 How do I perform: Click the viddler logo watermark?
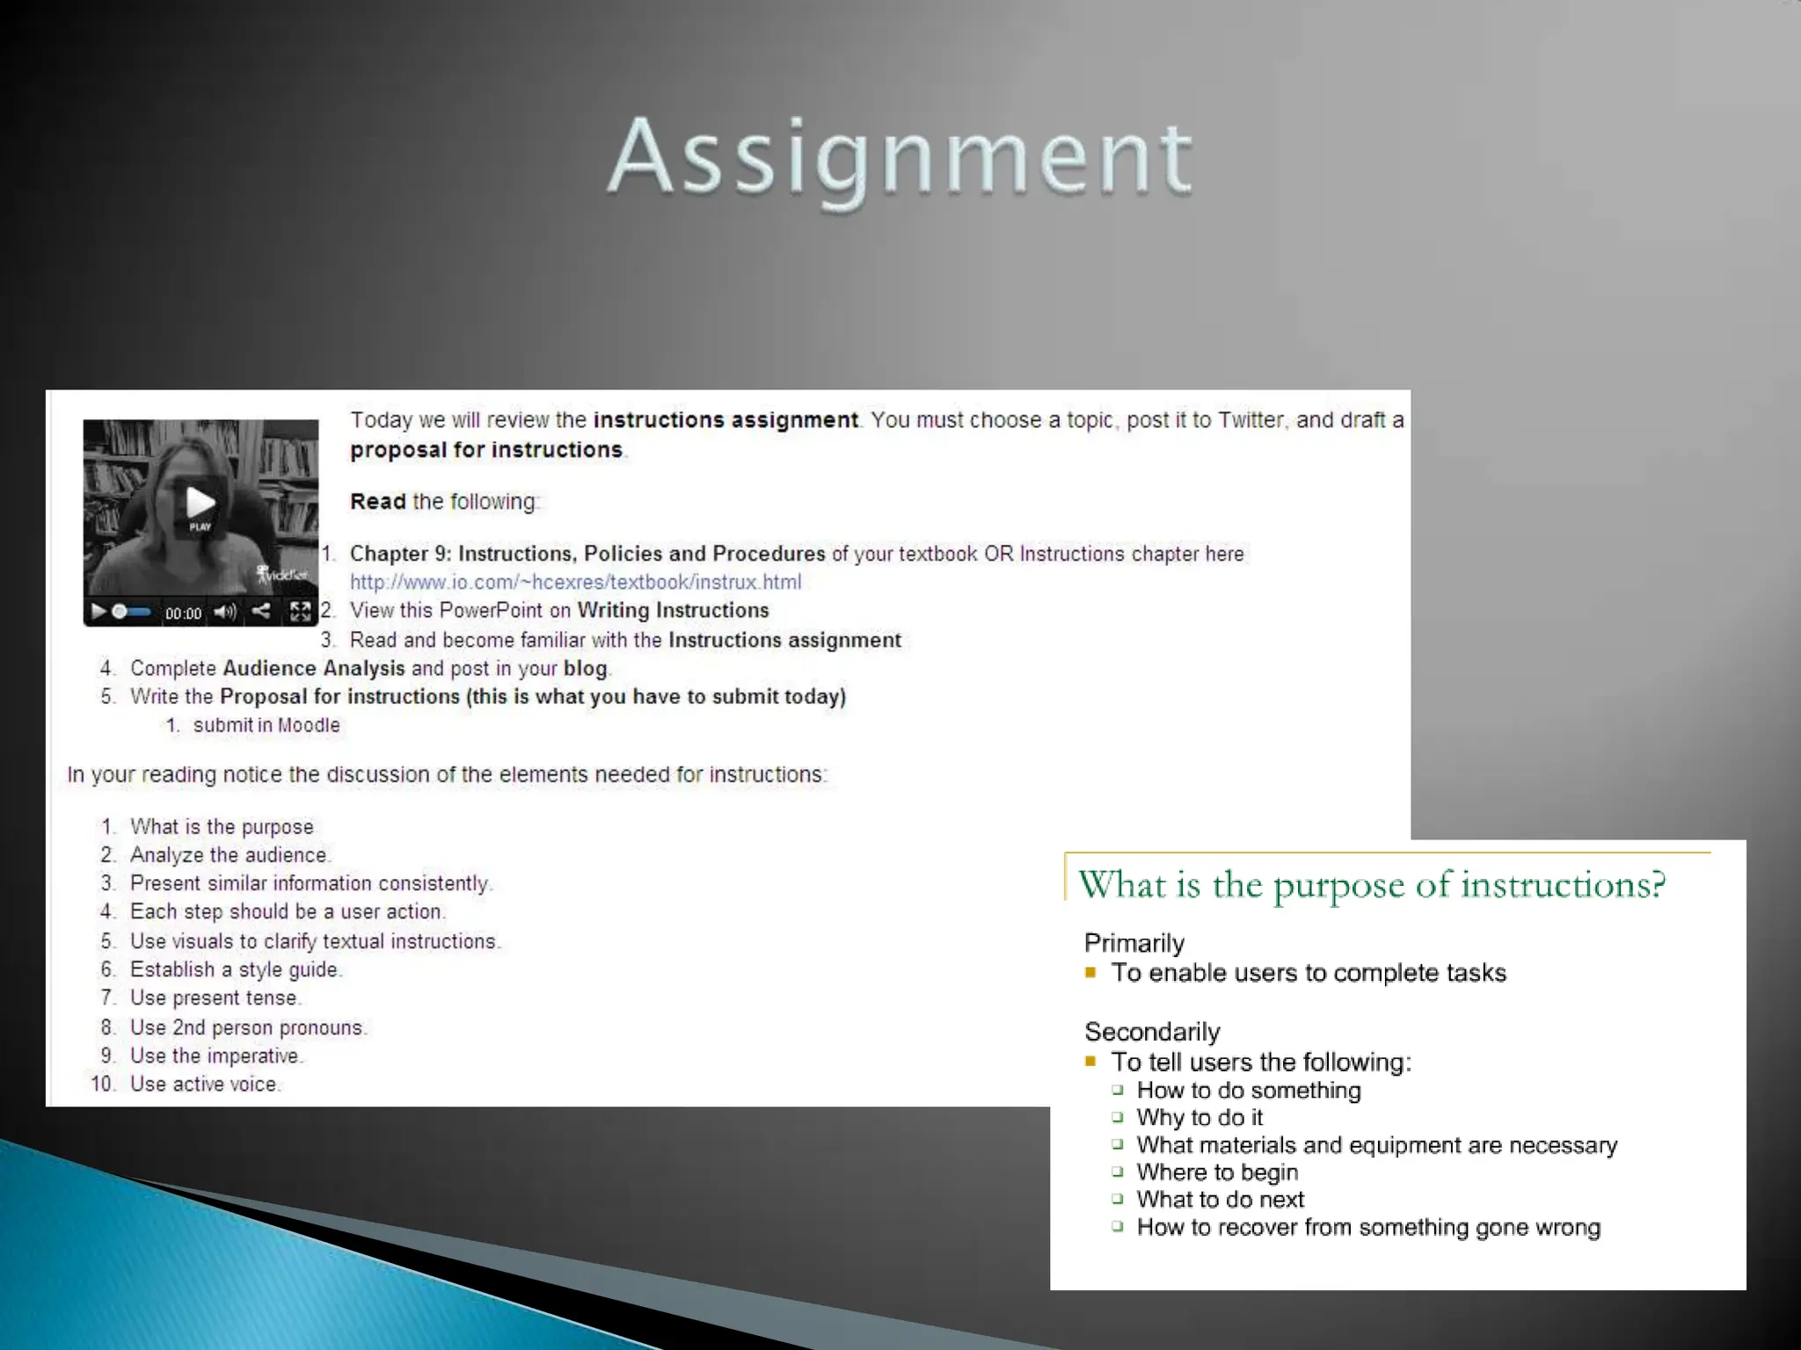point(281,575)
